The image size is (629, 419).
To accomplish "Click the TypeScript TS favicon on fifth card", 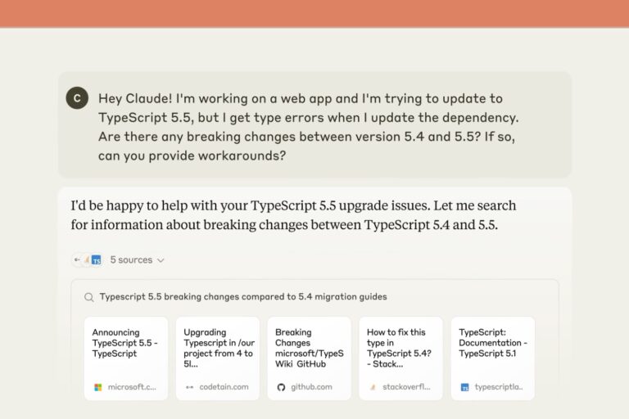I will (464, 387).
